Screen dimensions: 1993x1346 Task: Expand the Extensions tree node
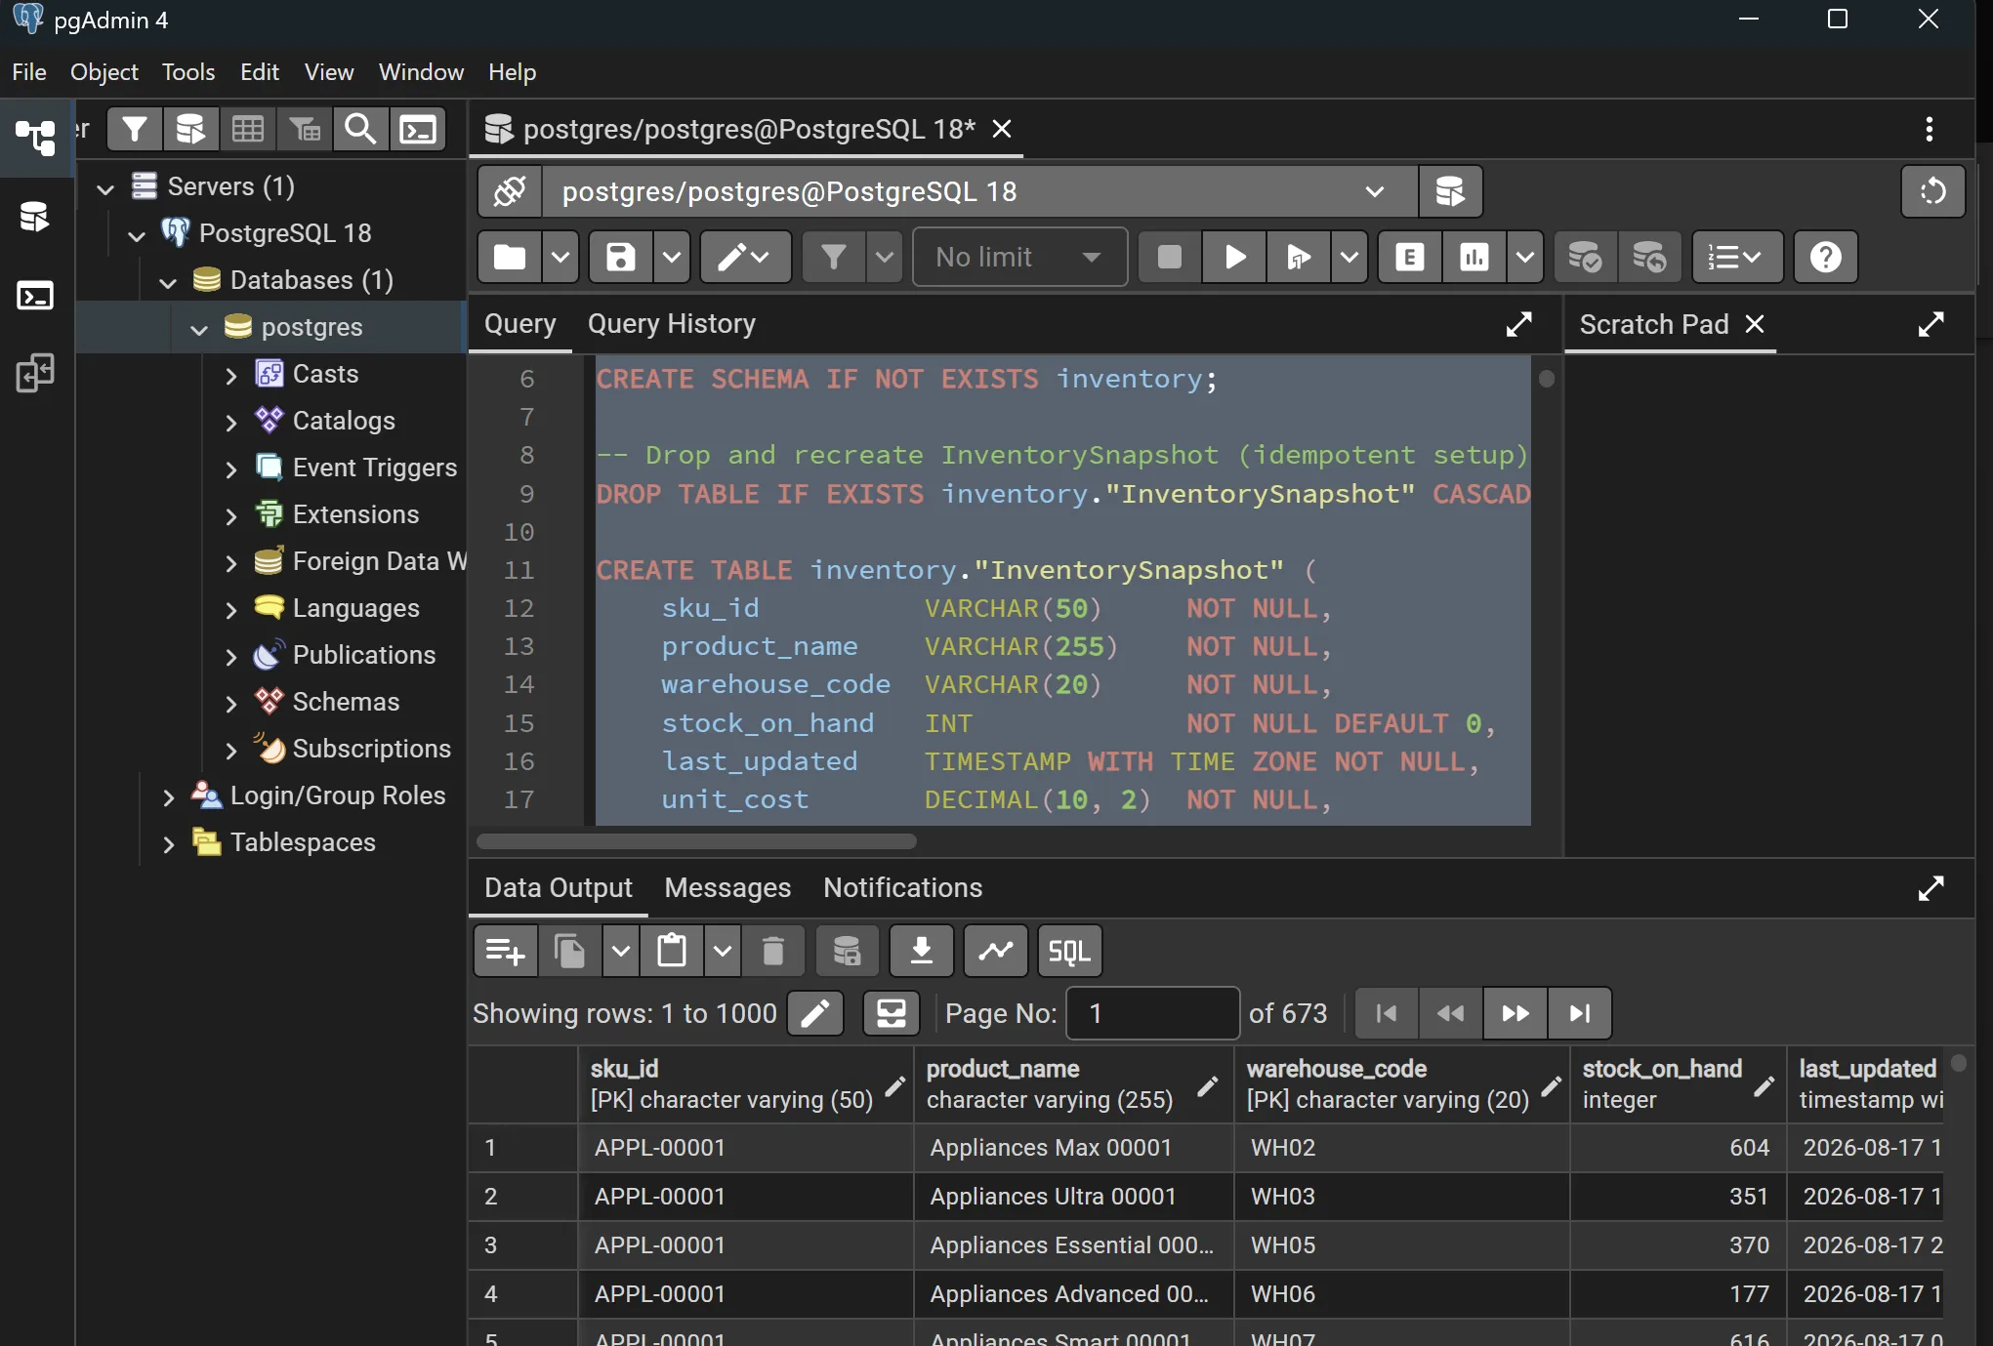(x=231, y=515)
